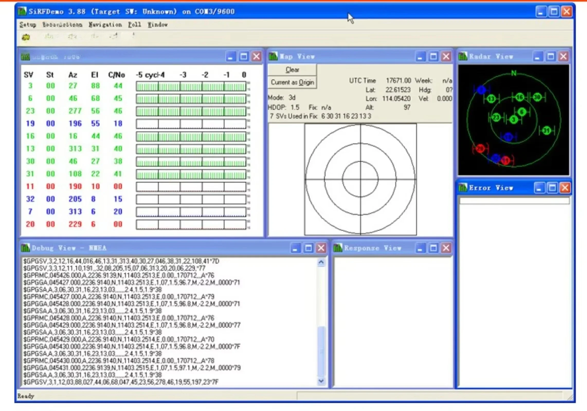Click the Map View window icon

coord(273,56)
